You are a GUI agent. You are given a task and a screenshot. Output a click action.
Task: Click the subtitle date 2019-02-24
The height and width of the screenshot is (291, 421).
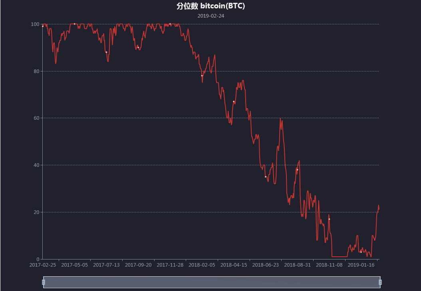pos(211,16)
